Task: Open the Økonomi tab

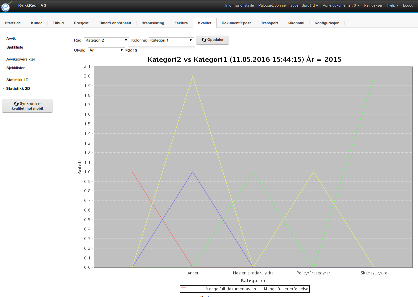Action: pos(296,23)
